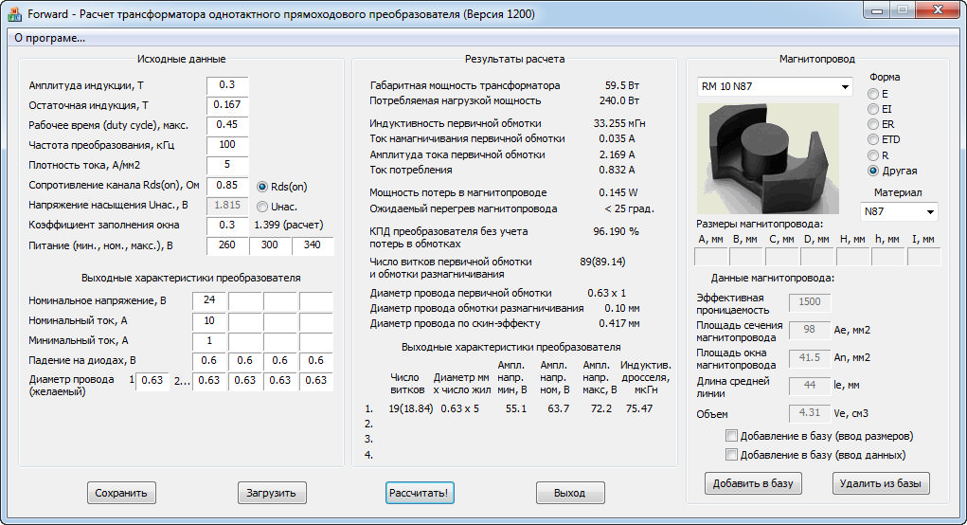Click window area field 41.5
Image resolution: width=967 pixels, height=525 pixels.
(x=810, y=358)
